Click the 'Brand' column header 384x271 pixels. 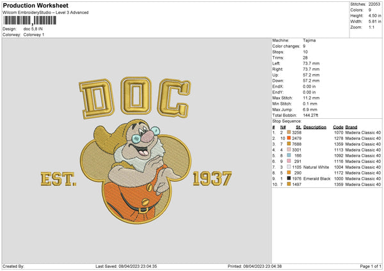click(x=351, y=127)
